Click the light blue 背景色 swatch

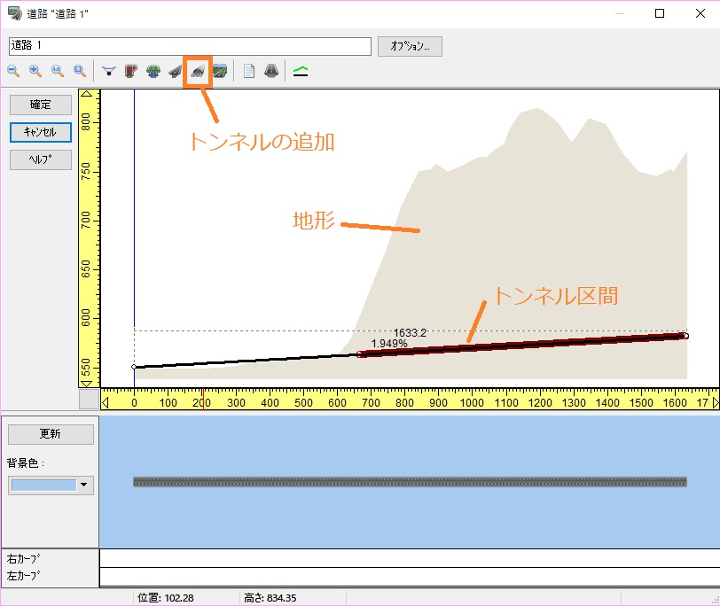pos(43,485)
